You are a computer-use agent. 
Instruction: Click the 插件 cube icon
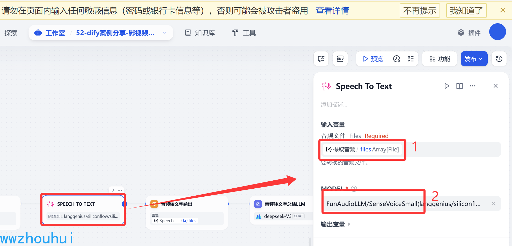[461, 33]
